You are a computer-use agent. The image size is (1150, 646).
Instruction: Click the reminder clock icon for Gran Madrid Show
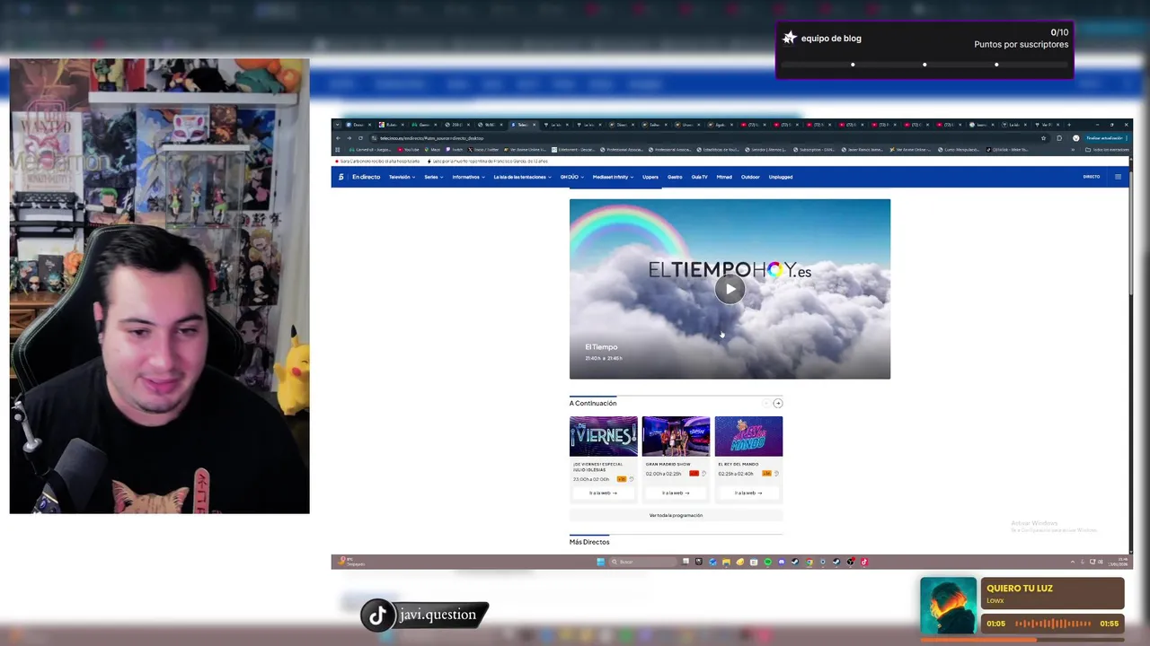click(x=703, y=474)
